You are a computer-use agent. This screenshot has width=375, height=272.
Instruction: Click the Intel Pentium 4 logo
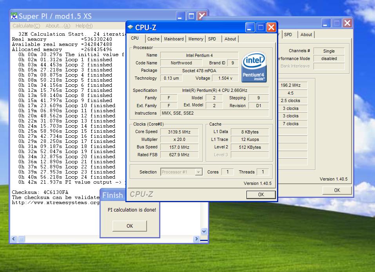click(254, 68)
